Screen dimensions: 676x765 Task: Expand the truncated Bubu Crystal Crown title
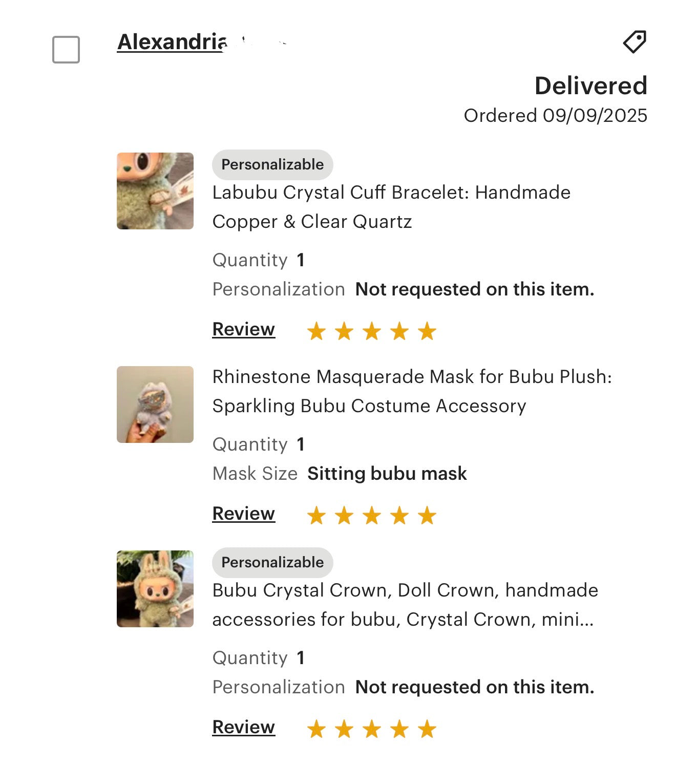(405, 604)
